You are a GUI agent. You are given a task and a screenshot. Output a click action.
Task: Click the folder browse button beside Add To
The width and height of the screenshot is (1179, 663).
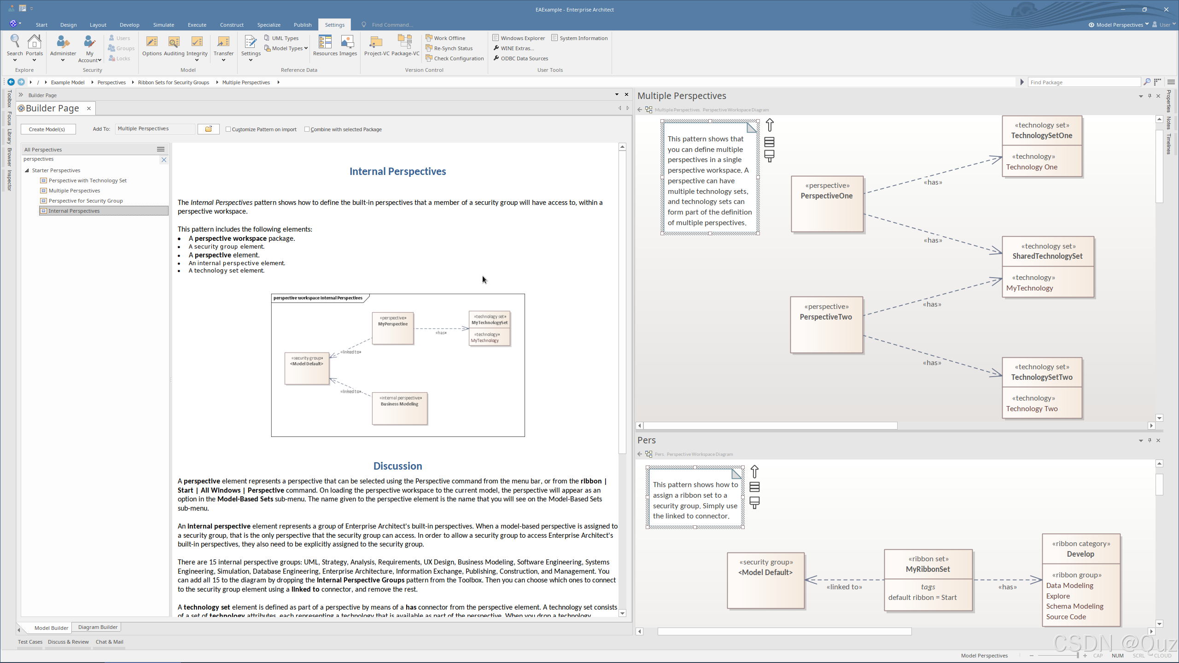[x=208, y=129]
